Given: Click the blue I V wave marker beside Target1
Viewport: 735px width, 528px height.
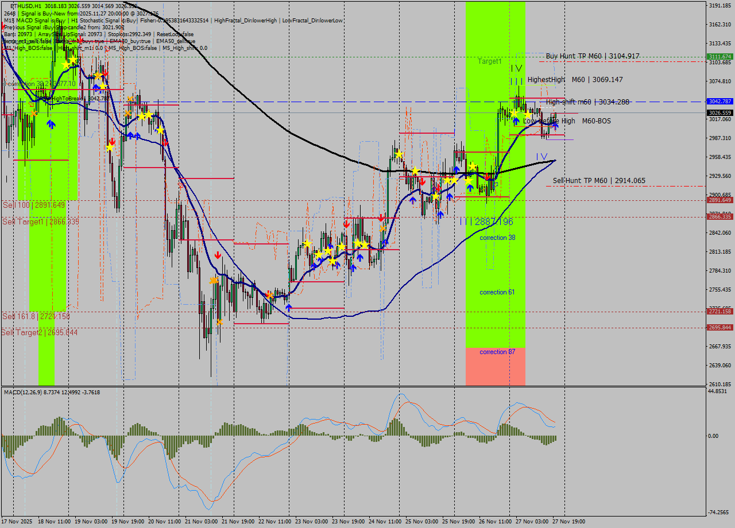Looking at the screenshot, I should point(516,68).
